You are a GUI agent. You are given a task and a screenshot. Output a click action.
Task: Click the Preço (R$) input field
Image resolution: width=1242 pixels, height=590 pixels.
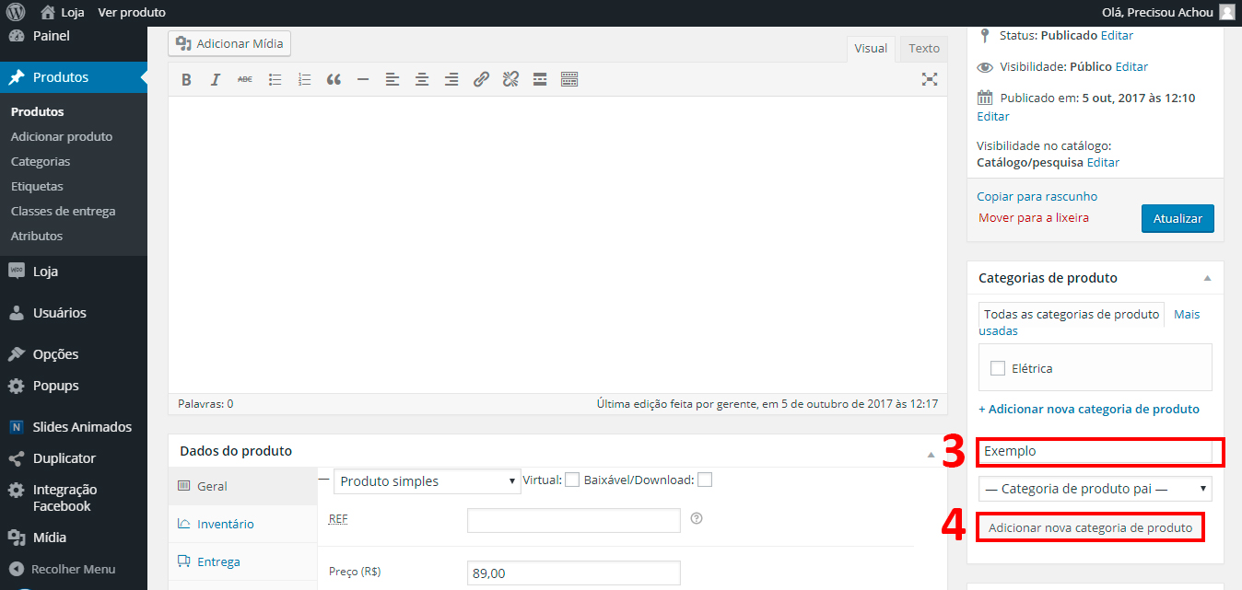(573, 573)
